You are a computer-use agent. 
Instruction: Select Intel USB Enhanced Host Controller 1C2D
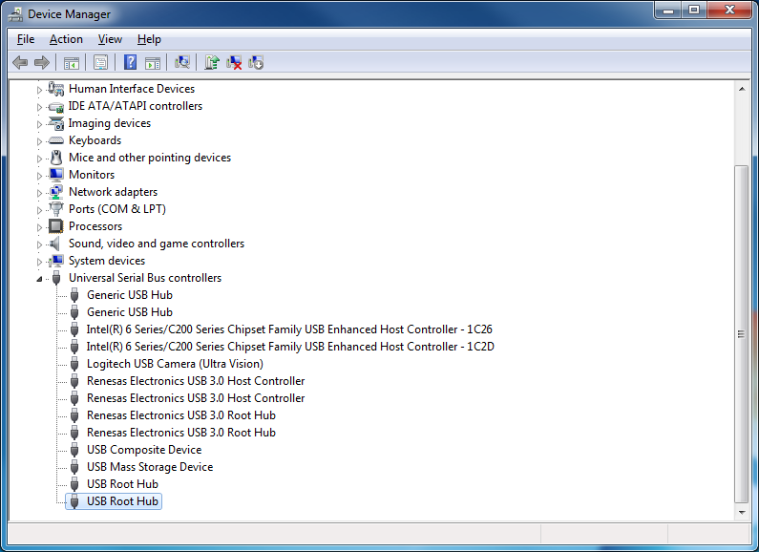click(290, 347)
